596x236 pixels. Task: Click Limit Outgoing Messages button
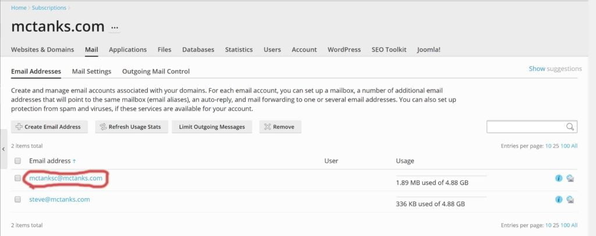[x=212, y=127]
